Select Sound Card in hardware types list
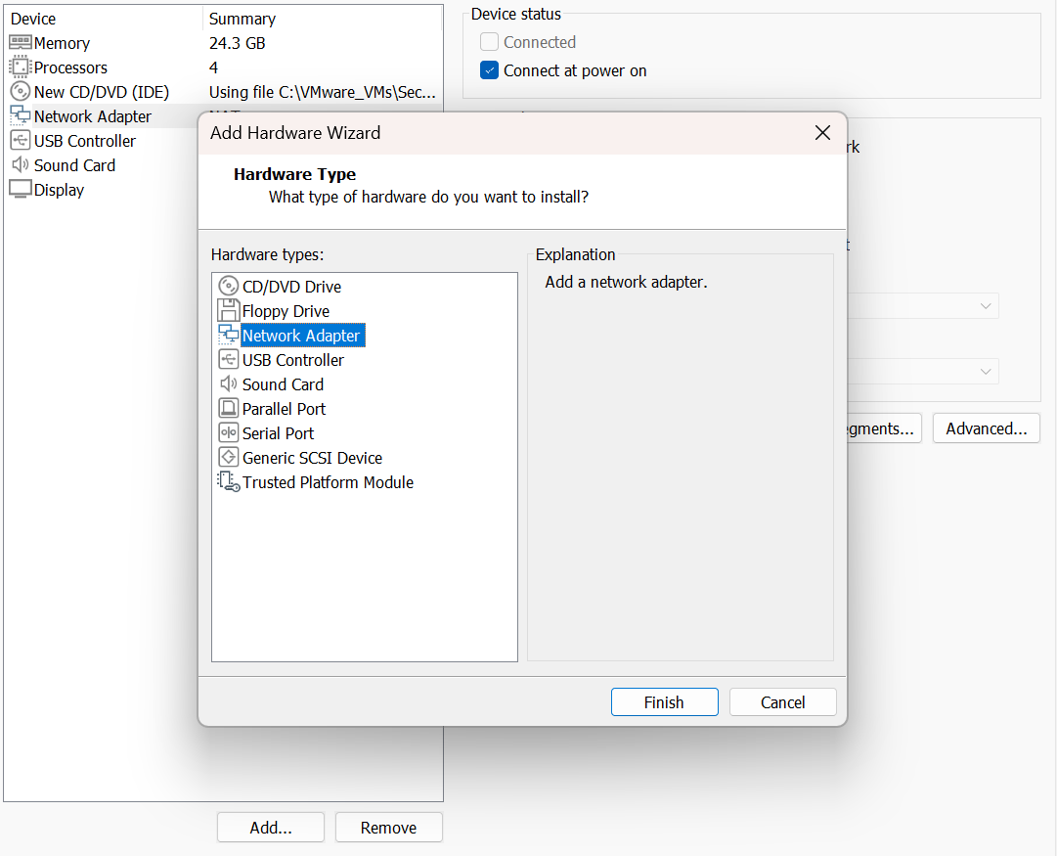 (x=283, y=384)
